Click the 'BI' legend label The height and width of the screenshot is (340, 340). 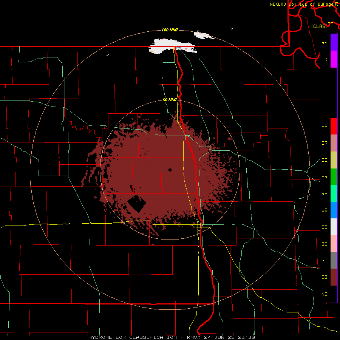click(x=324, y=277)
